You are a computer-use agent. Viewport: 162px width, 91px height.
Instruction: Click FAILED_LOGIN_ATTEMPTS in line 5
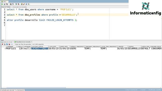click(x=60, y=20)
